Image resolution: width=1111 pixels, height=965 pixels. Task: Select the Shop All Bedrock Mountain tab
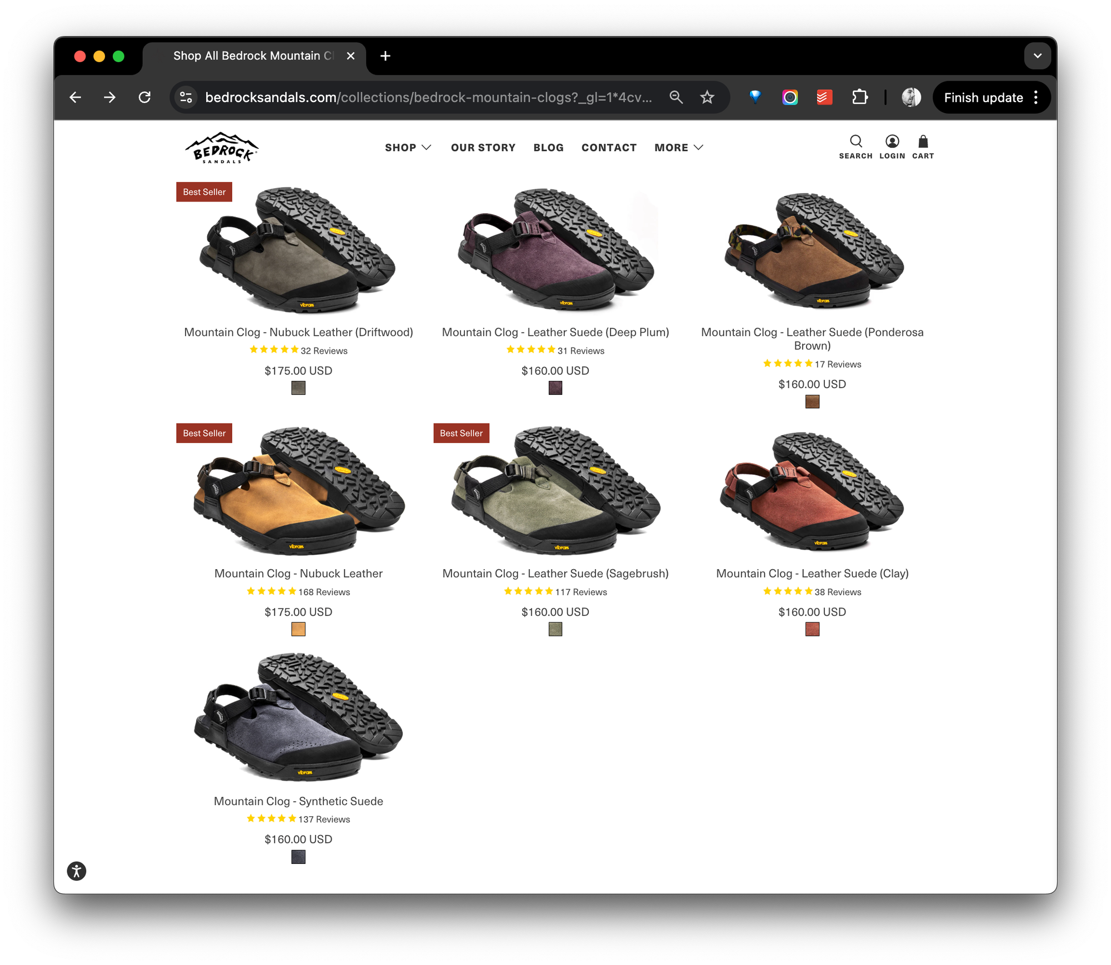253,56
